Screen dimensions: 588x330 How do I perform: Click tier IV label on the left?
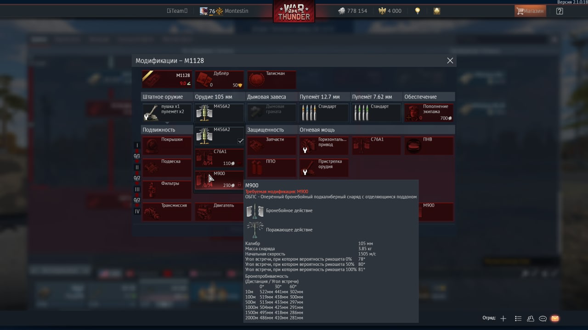click(137, 211)
